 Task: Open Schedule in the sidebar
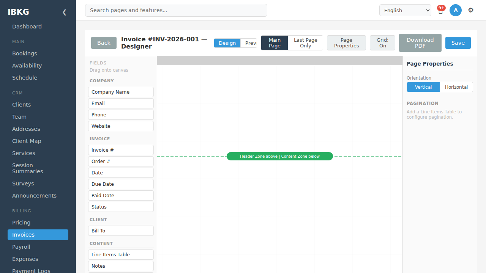coord(38,78)
